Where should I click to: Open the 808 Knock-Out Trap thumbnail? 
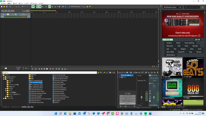pyautogui.click(x=193, y=89)
